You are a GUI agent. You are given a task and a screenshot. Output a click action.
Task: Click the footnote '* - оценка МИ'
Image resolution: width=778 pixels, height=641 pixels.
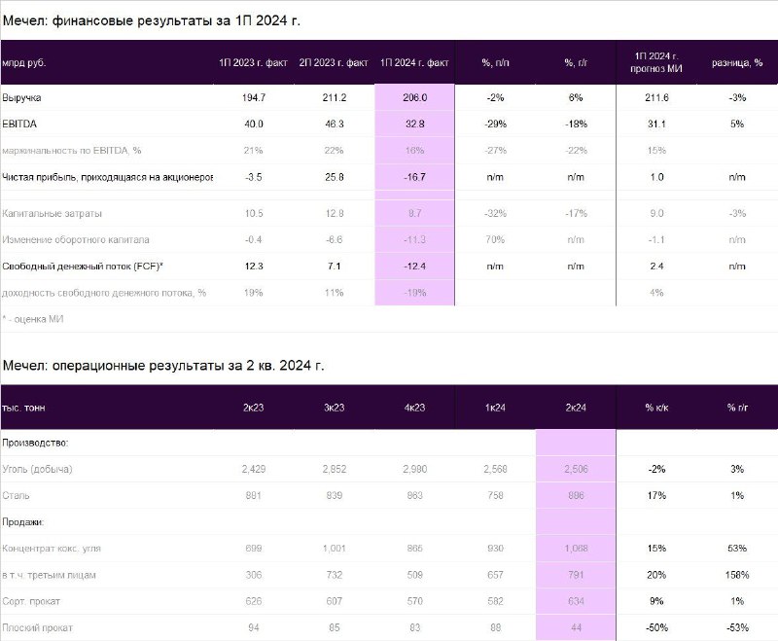click(x=33, y=319)
